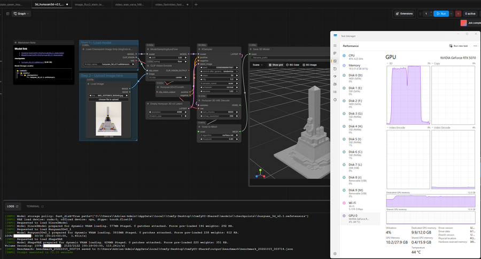This screenshot has height=259, width=481.
Task: Switch to the TERMINAL tab
Action: (x=35, y=206)
